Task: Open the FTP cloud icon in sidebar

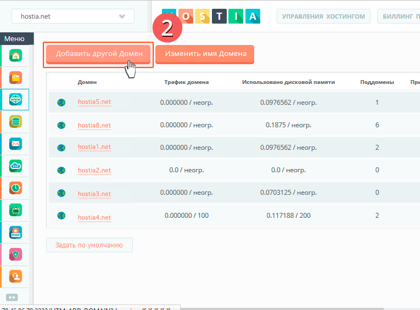Action: [x=15, y=166]
